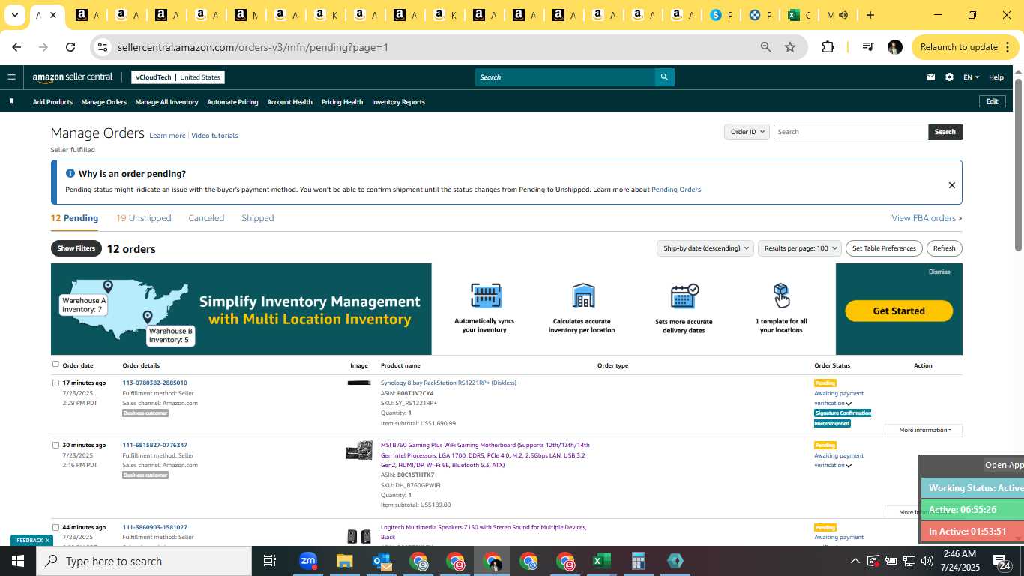Open Task View on the taskbar
The image size is (1024, 576).
(x=270, y=561)
